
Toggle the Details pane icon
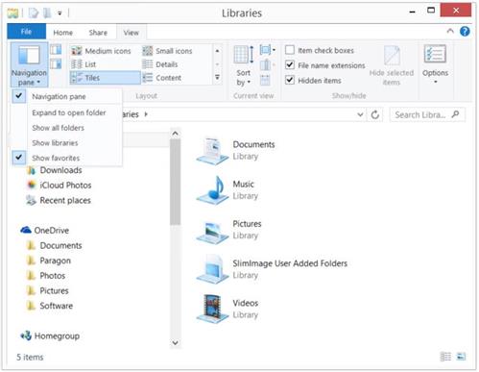click(56, 64)
